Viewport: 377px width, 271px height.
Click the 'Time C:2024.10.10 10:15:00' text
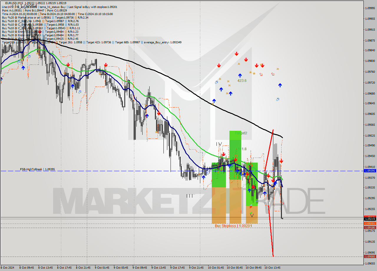point(96,14)
